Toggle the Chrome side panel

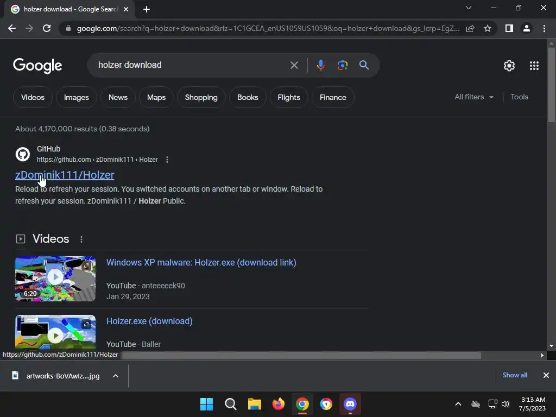509,28
